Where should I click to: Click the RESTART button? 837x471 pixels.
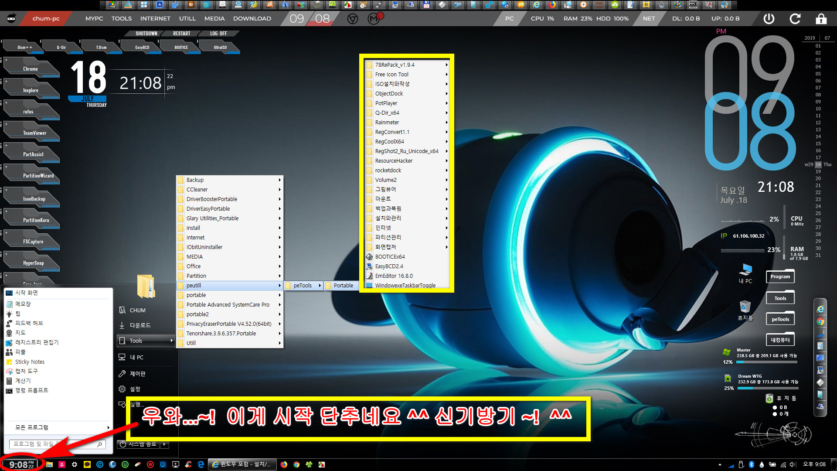182,34
